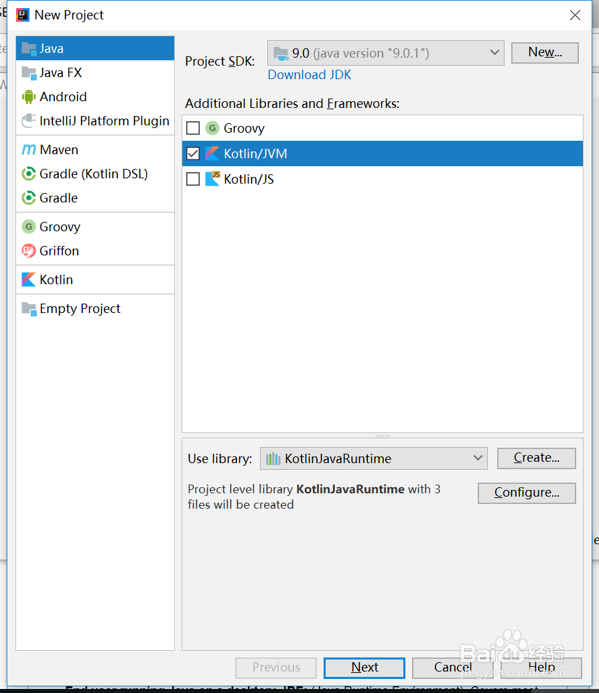Close the New Project dialog
Screen dimensions: 599x693
coord(575,15)
